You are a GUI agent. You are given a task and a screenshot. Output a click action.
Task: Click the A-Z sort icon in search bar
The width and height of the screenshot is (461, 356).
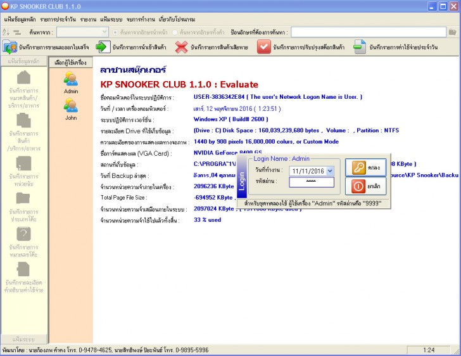click(6, 32)
